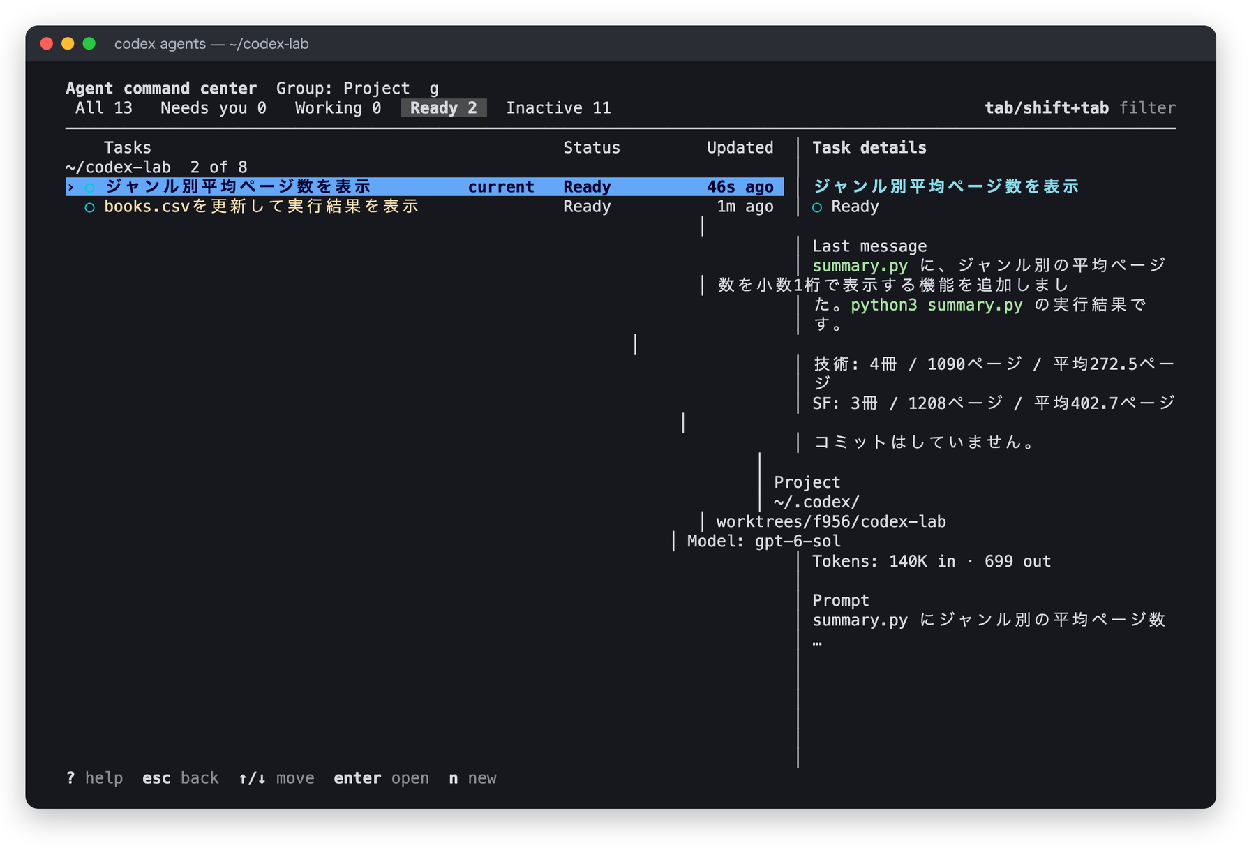The image size is (1256, 857).
Task: Click the yellow minimize window button
Action: (x=68, y=43)
